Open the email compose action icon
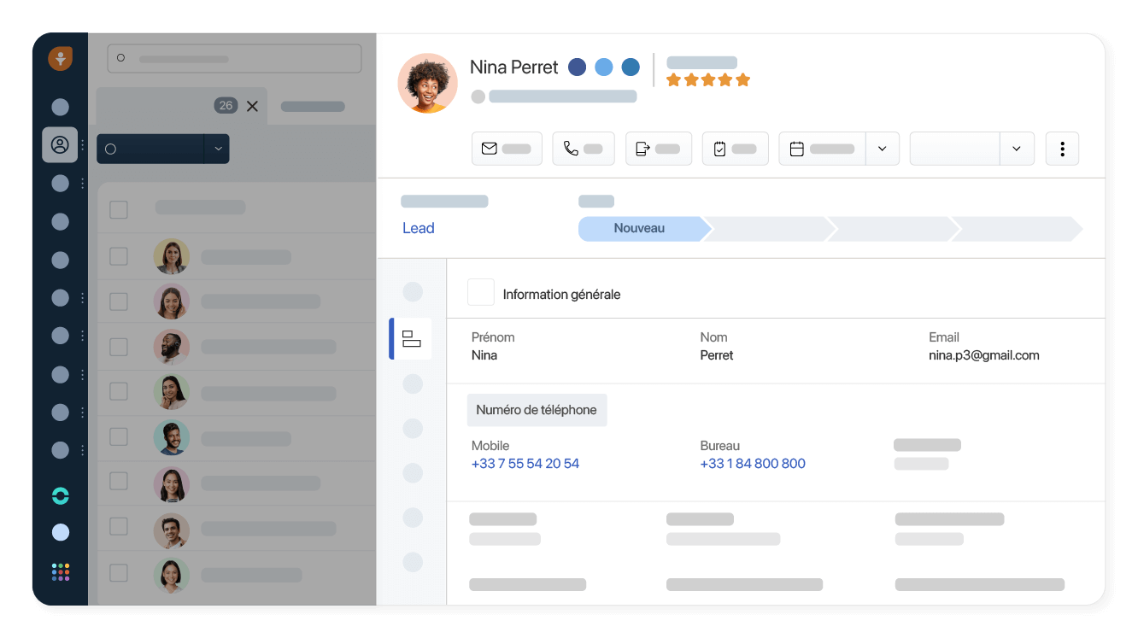Viewport: 1138px width, 638px height. click(x=489, y=148)
